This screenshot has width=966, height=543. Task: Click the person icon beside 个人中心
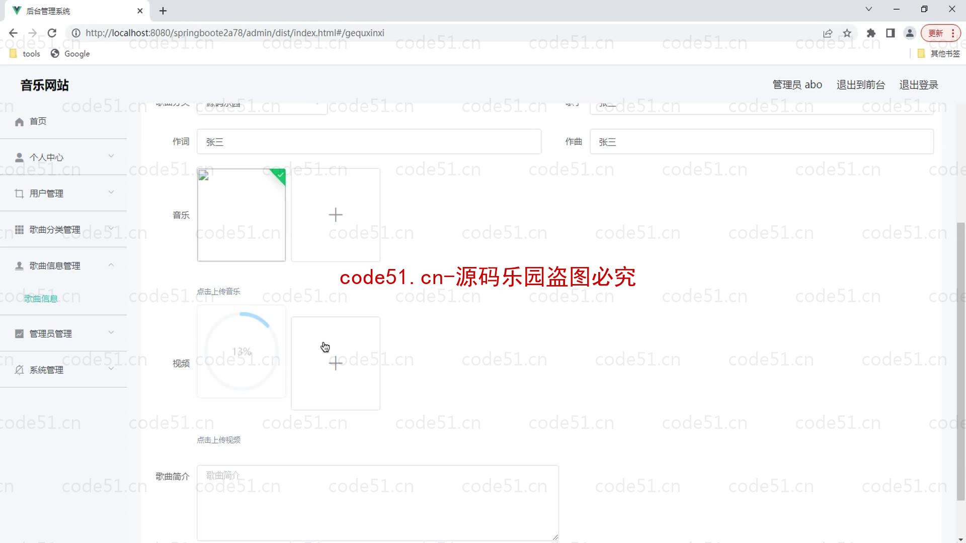(x=19, y=157)
